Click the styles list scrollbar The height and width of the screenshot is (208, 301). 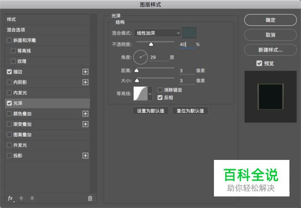[x=93, y=104]
